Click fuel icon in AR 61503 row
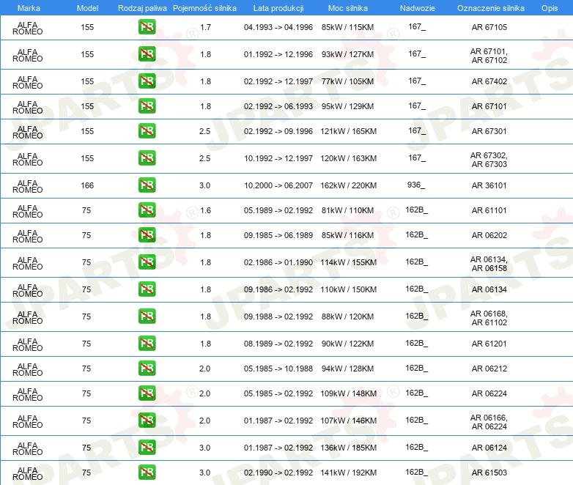The height and width of the screenshot is (485, 573). pos(147,473)
